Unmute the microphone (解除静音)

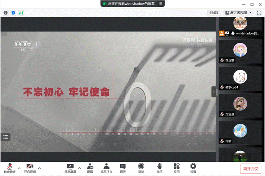[9, 168]
